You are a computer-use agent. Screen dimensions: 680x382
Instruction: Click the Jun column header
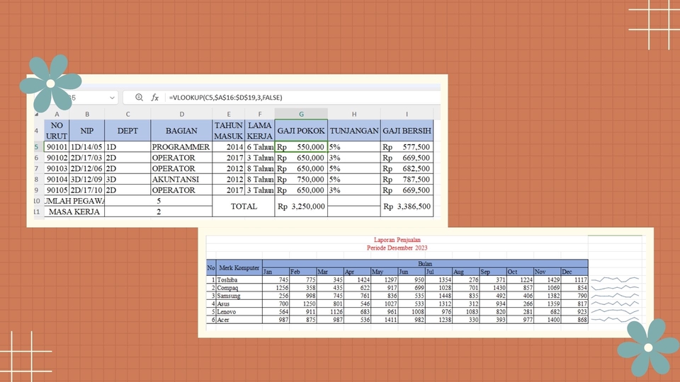[x=412, y=272]
